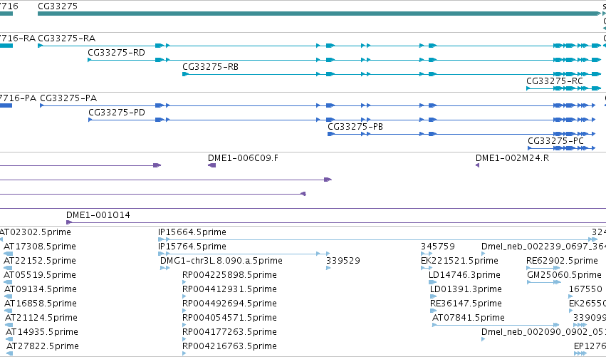Select transcript label CG33275-RA
This screenshot has width=606, height=357.
click(x=66, y=38)
